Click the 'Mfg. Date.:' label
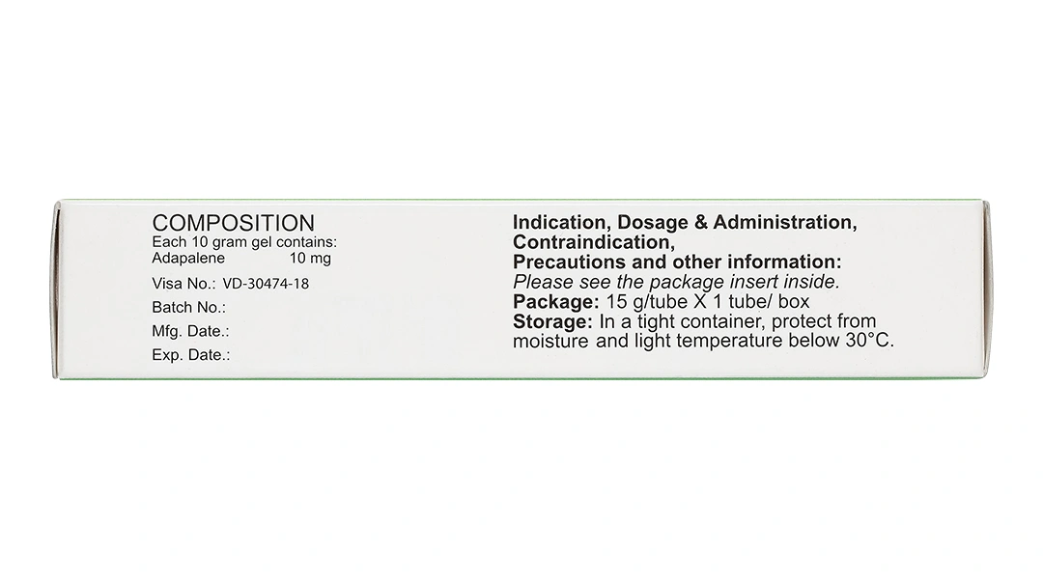The height and width of the screenshot is (579, 1043). point(191,331)
